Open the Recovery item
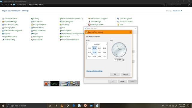The image size is (192, 108). coord(6,34)
